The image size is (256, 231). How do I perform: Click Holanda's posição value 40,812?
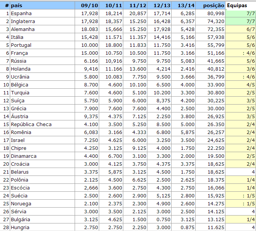[216, 69]
